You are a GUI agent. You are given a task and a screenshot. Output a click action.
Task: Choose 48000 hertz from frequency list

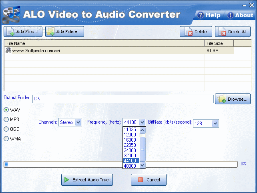pos(131,166)
